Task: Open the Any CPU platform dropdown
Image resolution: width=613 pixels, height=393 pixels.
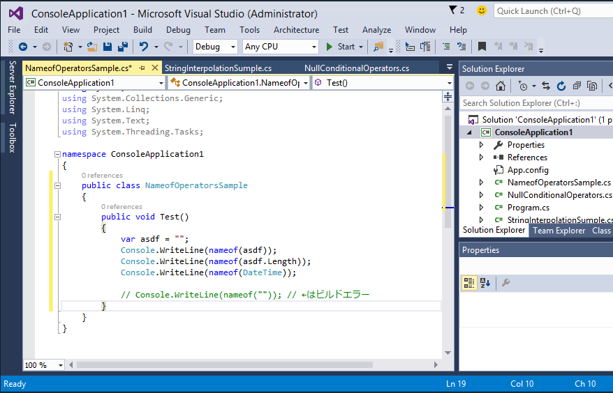Action: [x=314, y=47]
